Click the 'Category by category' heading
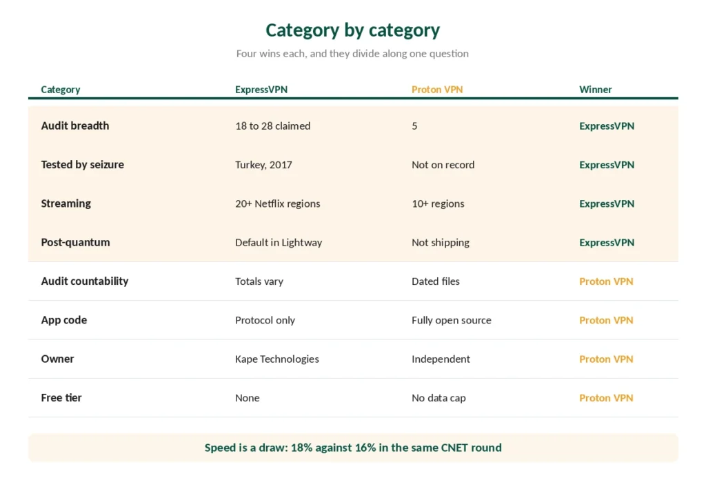 click(x=352, y=30)
